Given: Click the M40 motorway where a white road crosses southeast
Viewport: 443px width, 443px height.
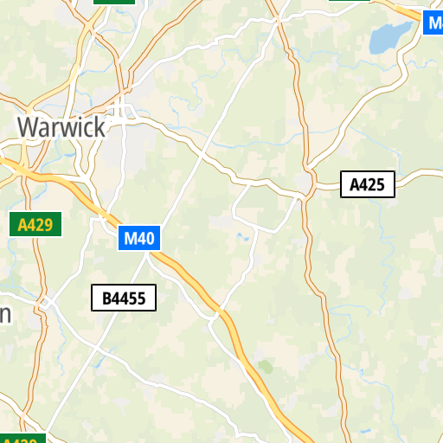Looking at the screenshot, I should click(220, 311).
